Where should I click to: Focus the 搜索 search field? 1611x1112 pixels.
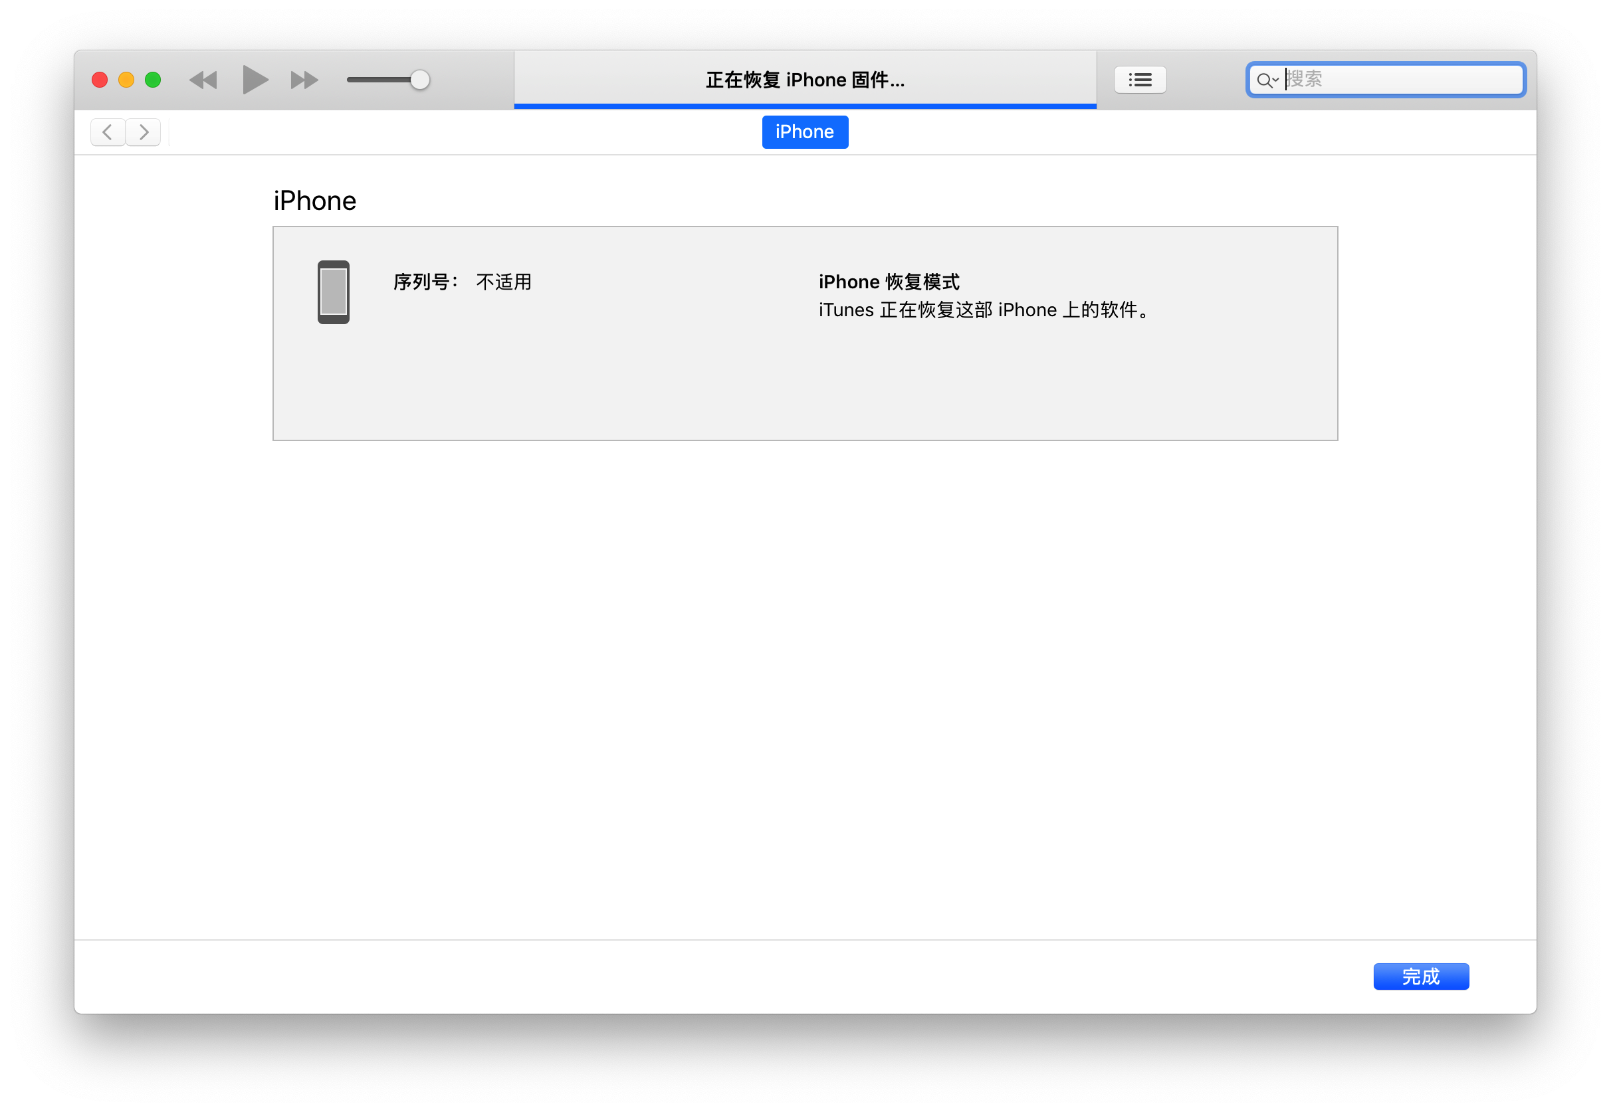coord(1386,80)
